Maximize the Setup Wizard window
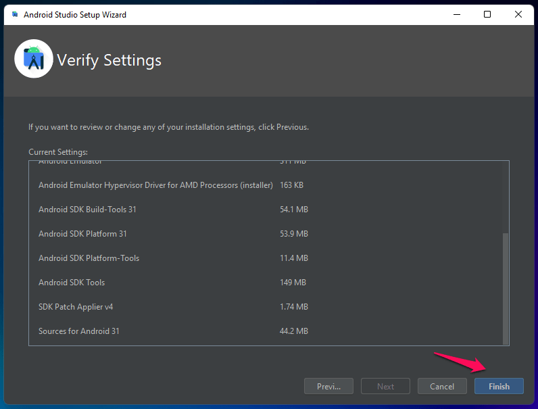This screenshot has width=538, height=409. (x=487, y=14)
